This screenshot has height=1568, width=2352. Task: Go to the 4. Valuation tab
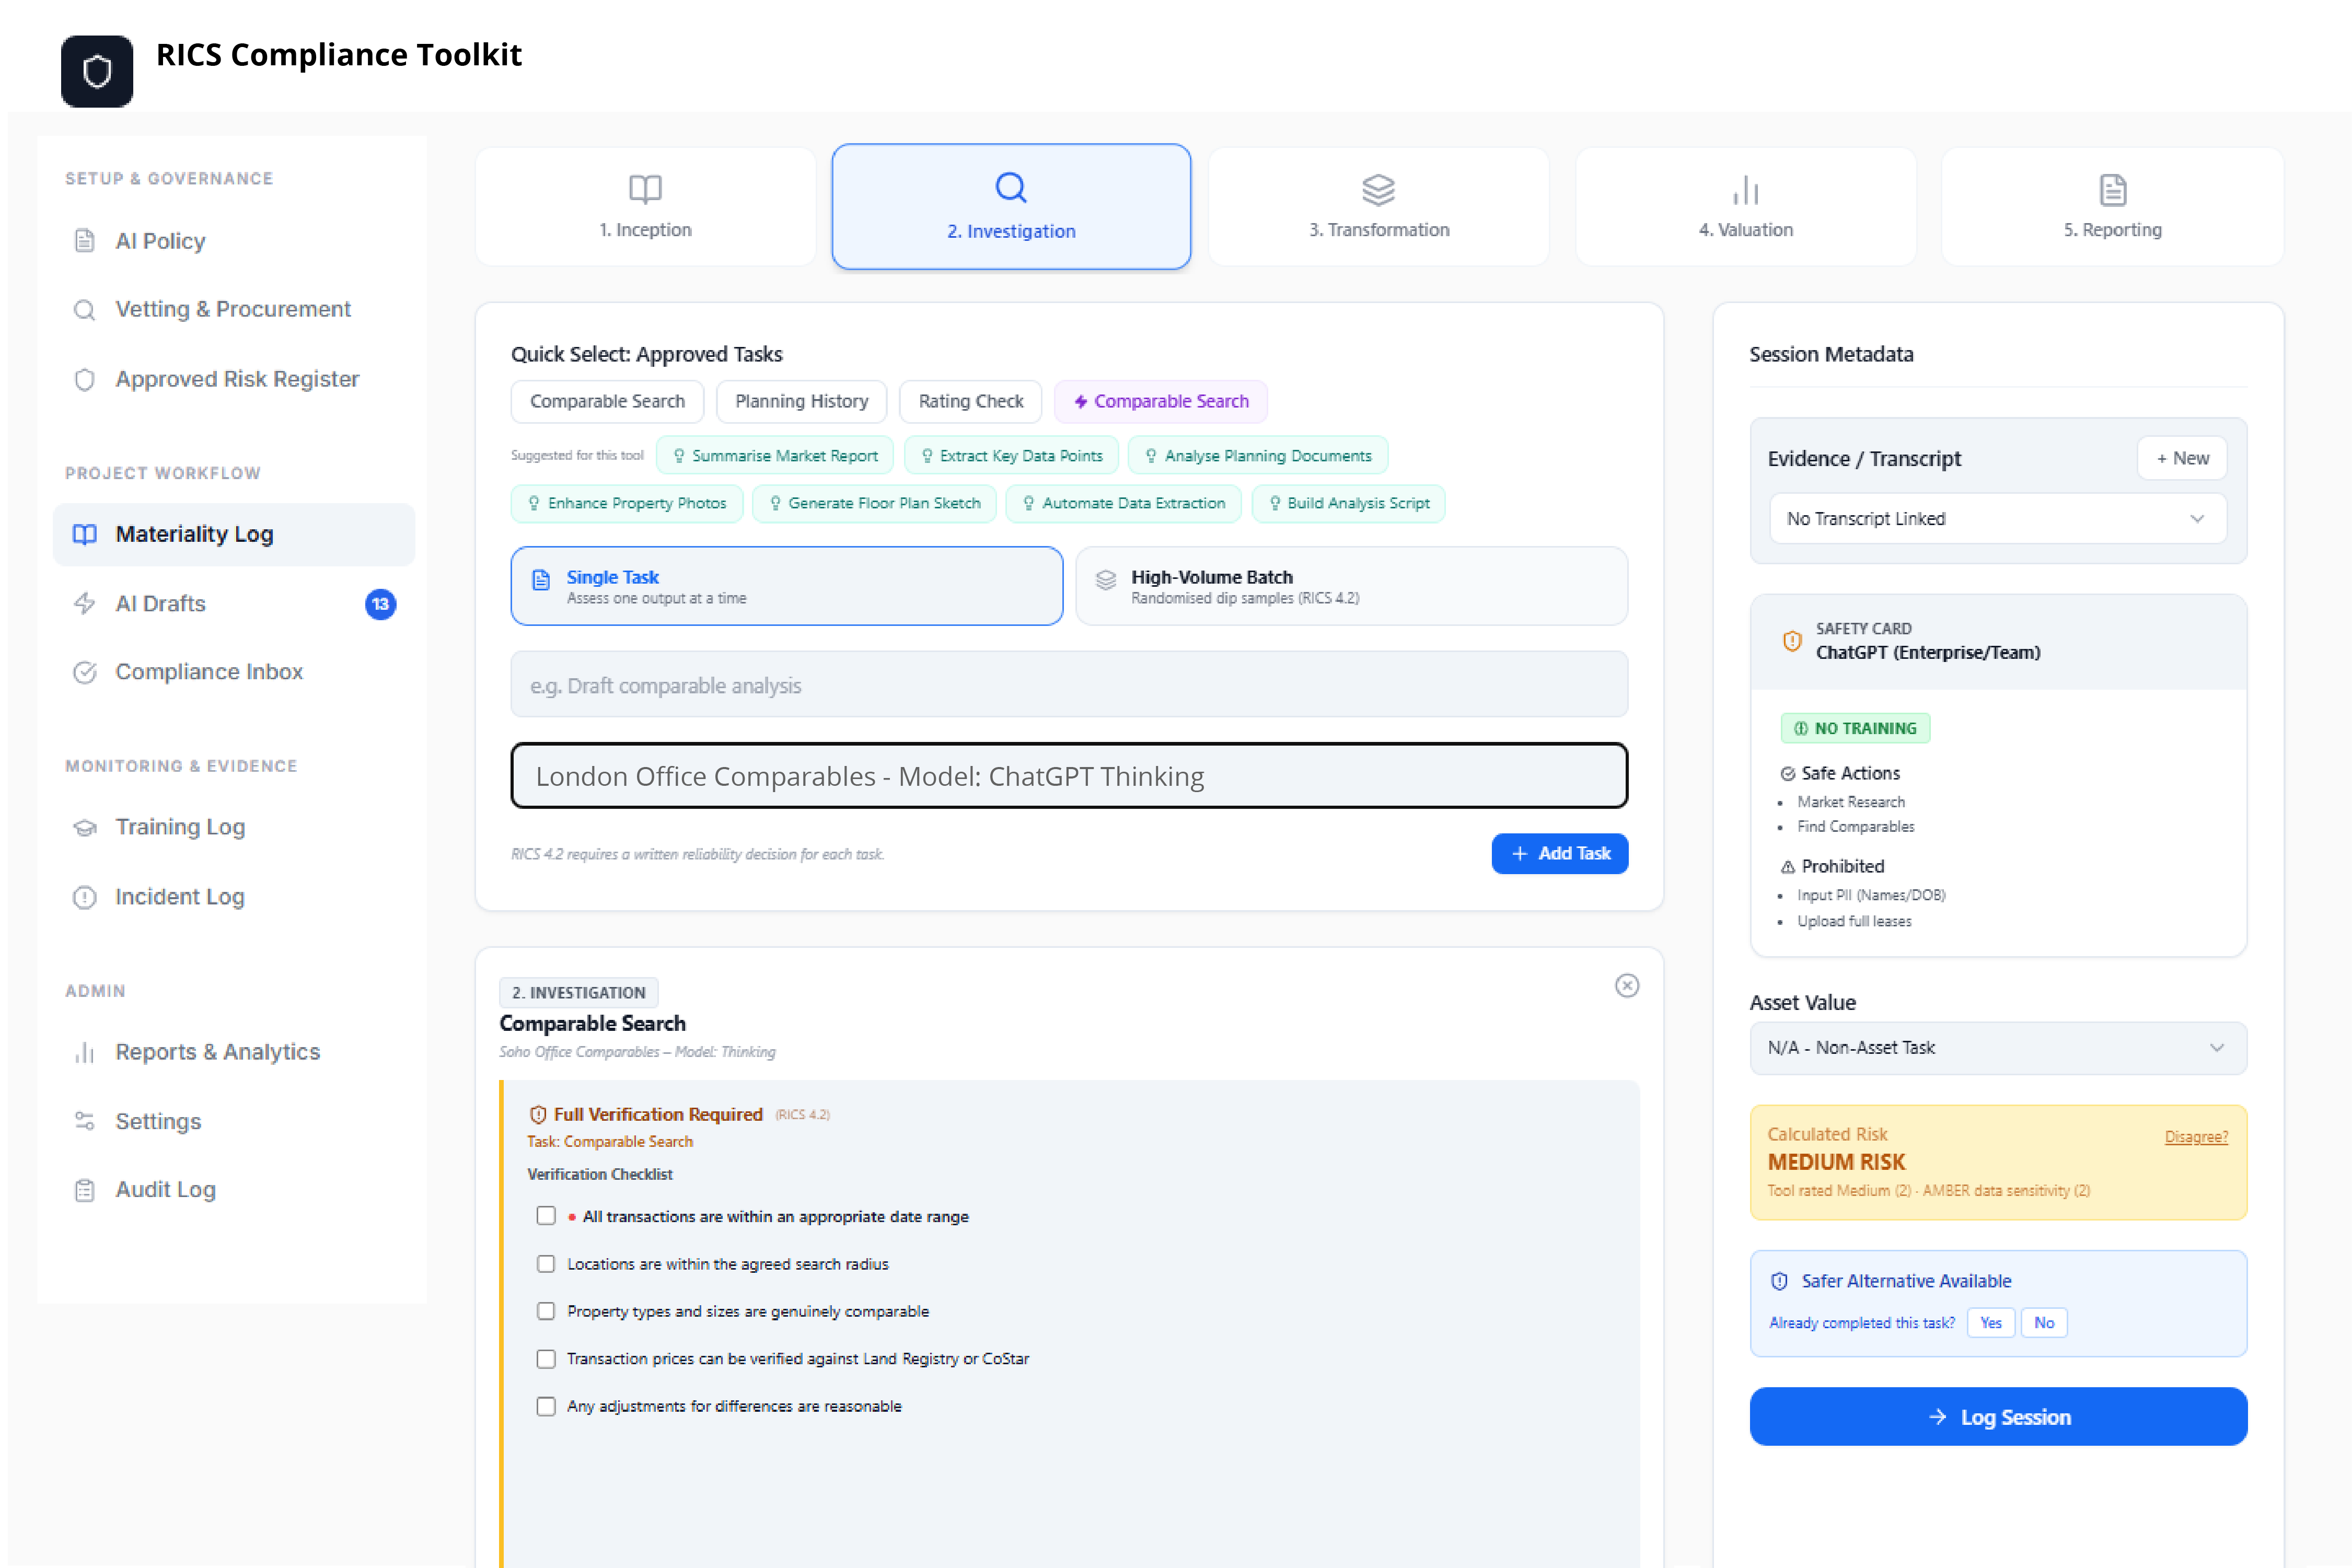click(1746, 207)
